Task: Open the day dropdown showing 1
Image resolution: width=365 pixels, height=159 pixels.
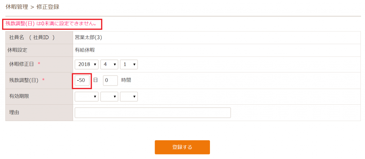Action: point(129,65)
